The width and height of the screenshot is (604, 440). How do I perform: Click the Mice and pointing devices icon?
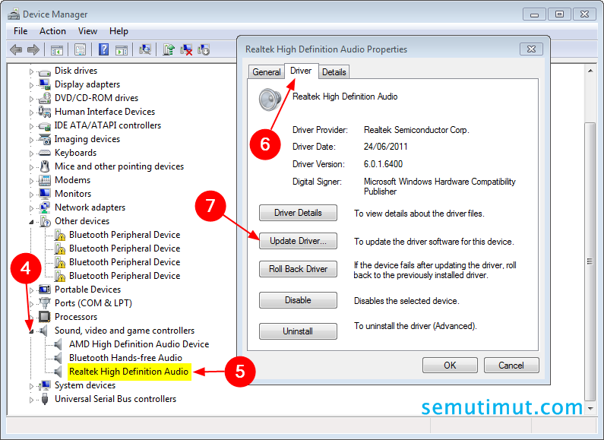pos(45,166)
